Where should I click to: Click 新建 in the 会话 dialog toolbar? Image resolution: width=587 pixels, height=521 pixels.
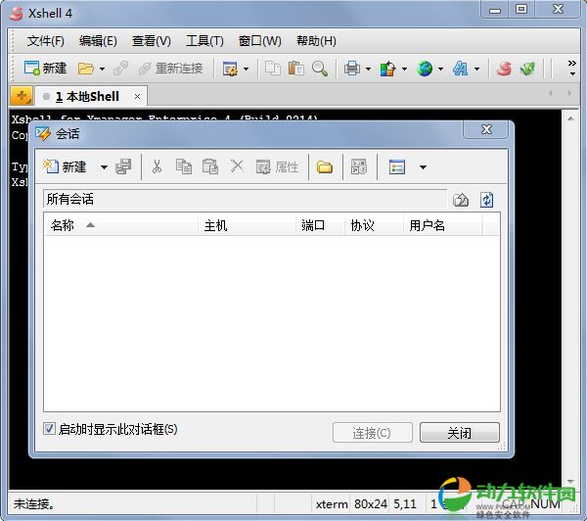65,166
